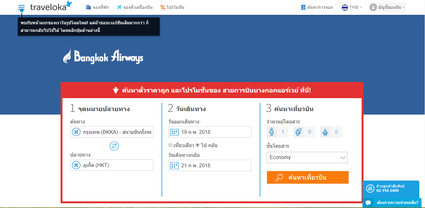Select the ไป-กลับ round-trip radio button
Screen dimensions: 425x208
click(x=198, y=145)
